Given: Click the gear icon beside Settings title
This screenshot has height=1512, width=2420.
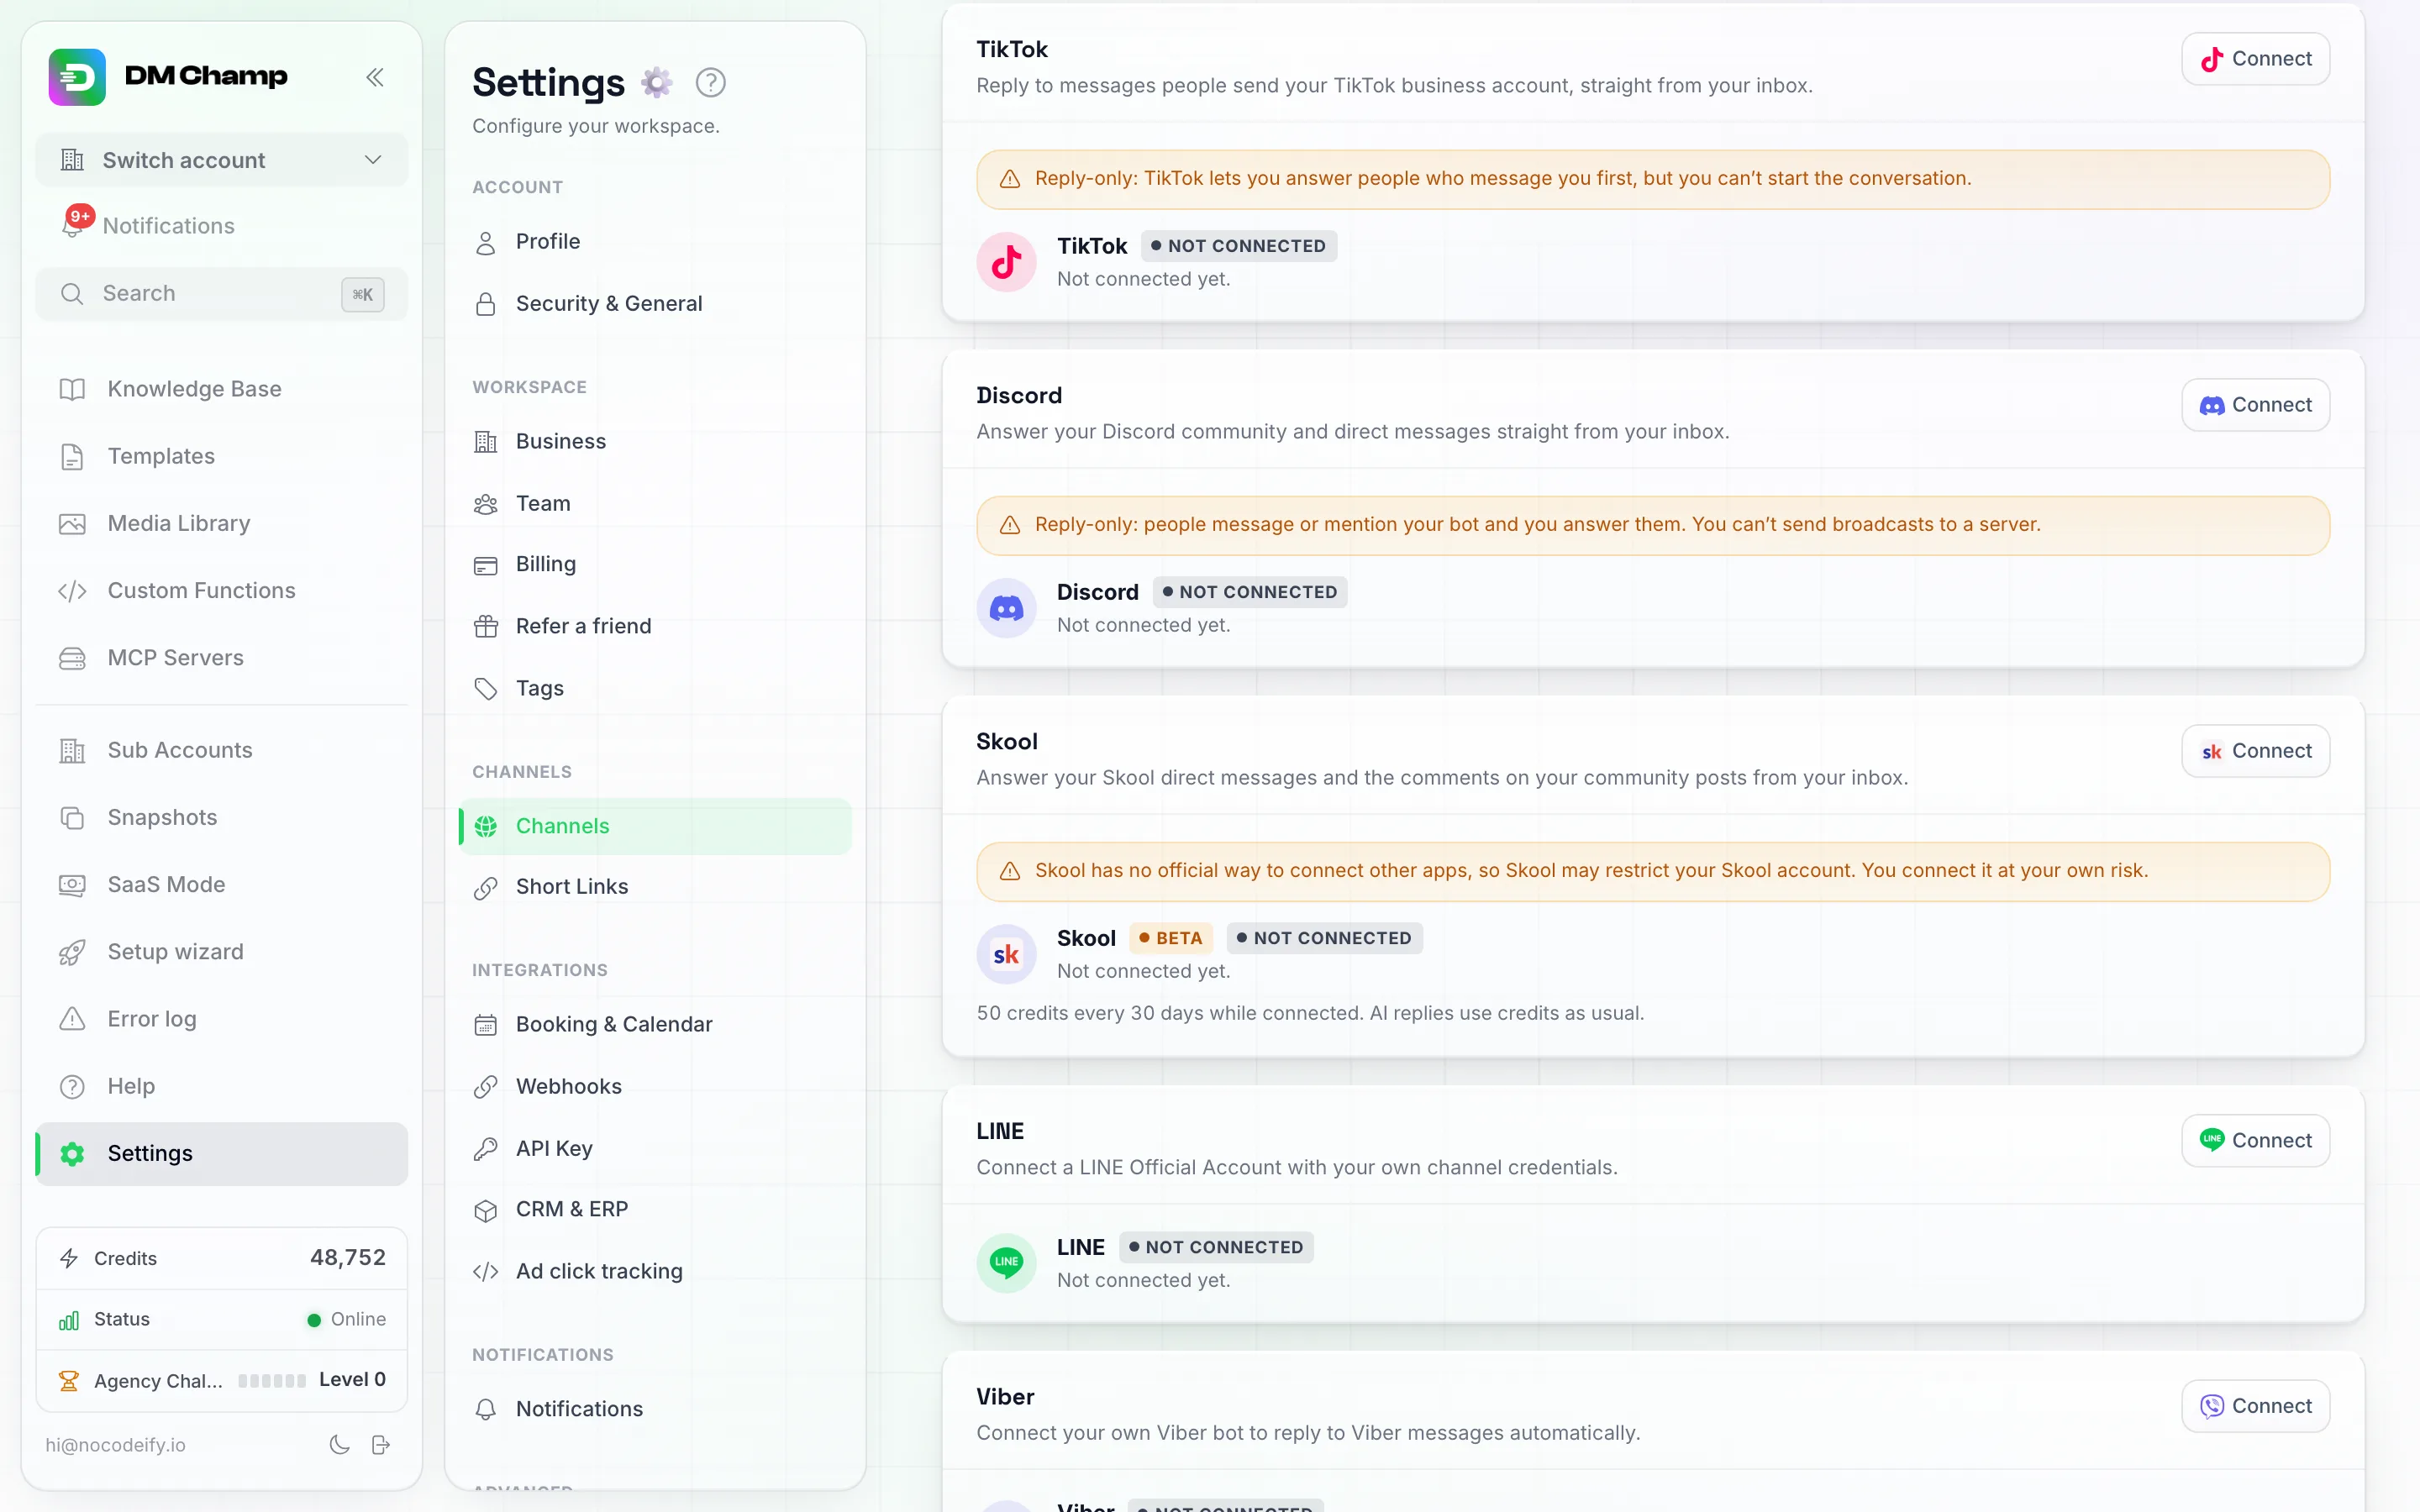Looking at the screenshot, I should pos(657,82).
